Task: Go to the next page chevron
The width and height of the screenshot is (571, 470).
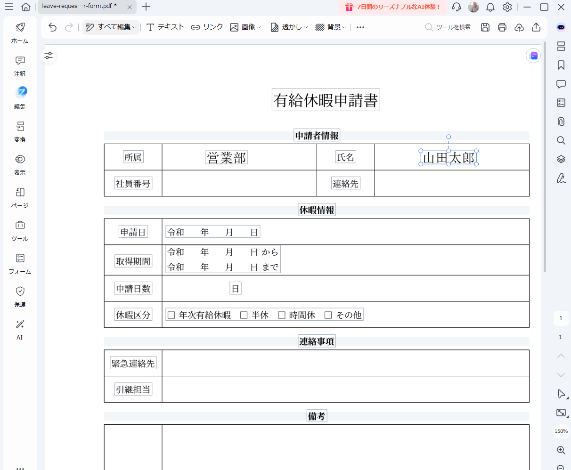Action: (561, 375)
